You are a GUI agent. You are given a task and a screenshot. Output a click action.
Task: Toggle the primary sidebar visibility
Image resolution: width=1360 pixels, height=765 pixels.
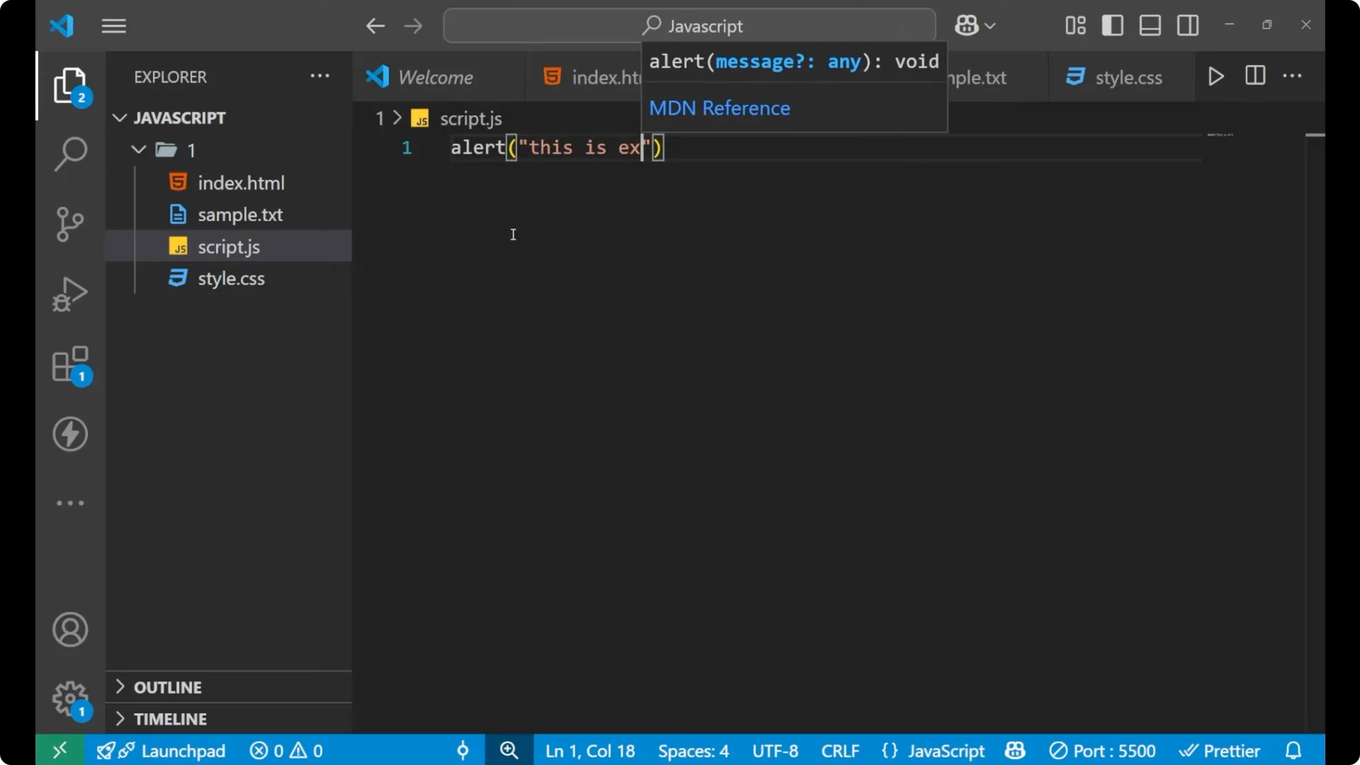point(1112,25)
